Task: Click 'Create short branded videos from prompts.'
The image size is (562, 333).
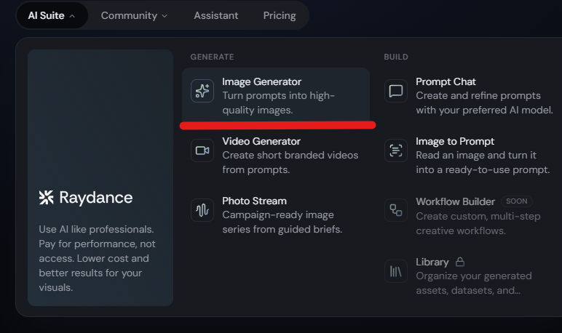Action: coord(290,162)
